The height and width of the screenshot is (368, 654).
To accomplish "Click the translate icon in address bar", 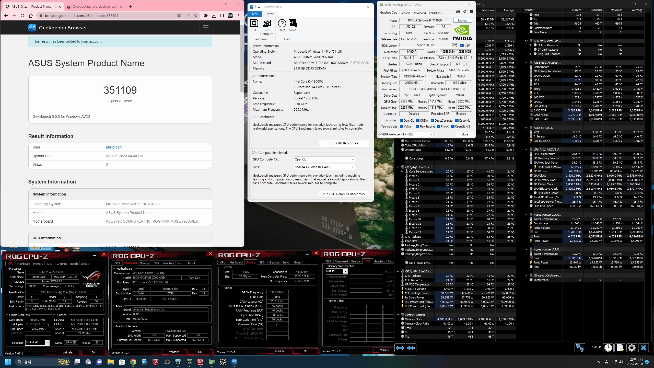I will [179, 16].
